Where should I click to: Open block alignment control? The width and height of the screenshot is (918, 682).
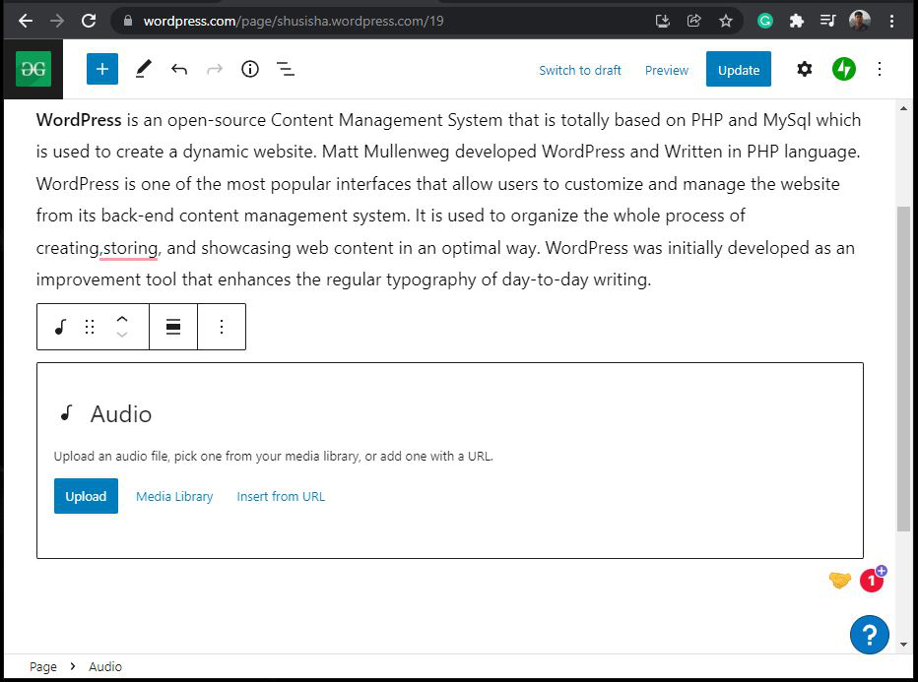[x=173, y=327]
